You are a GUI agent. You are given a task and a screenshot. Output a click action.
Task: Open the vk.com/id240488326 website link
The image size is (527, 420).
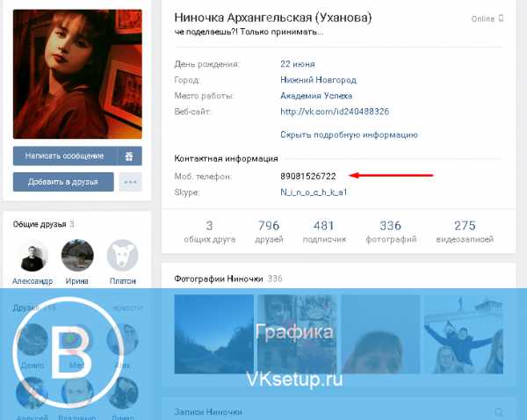point(335,112)
